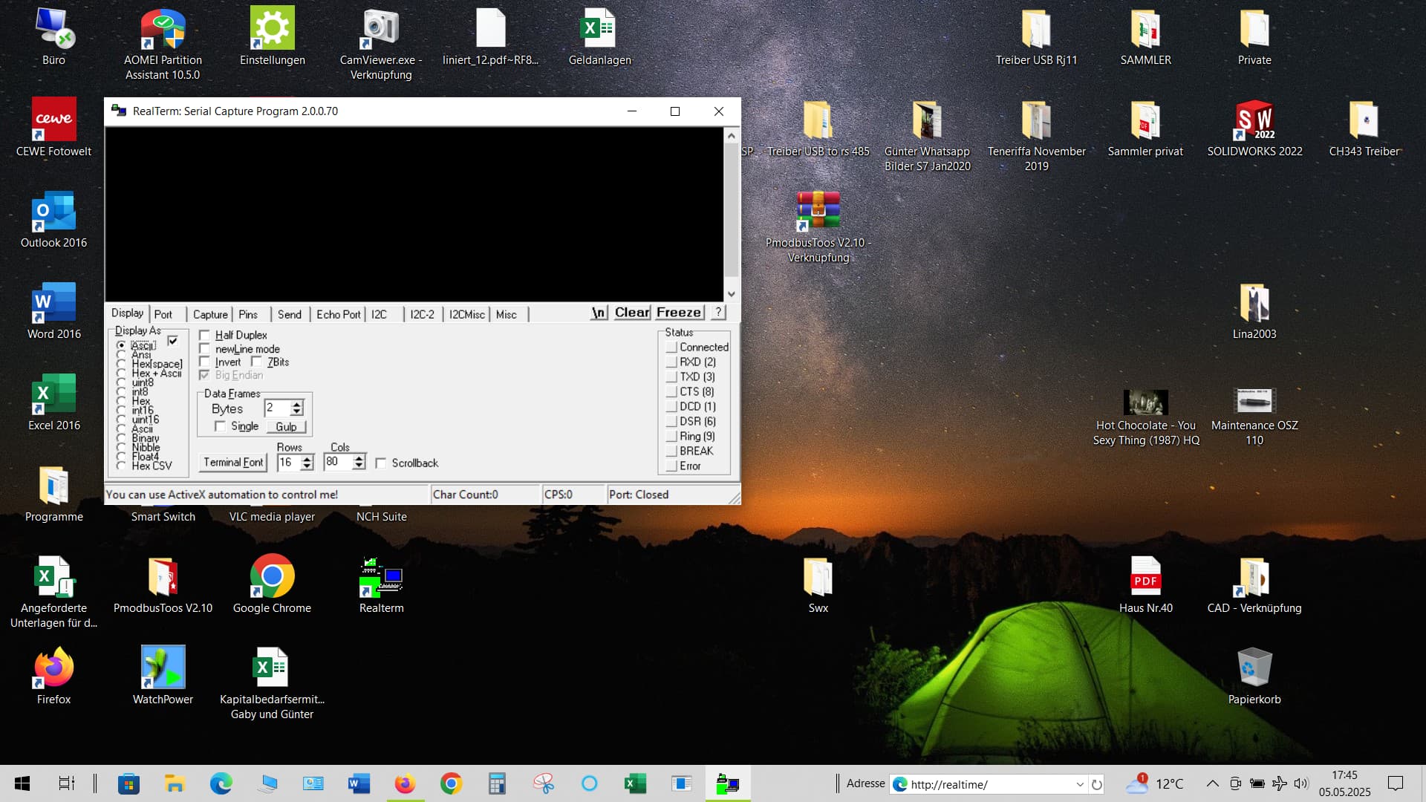Enable the Invert checkbox
Viewport: 1426px width, 802px height.
(x=205, y=362)
